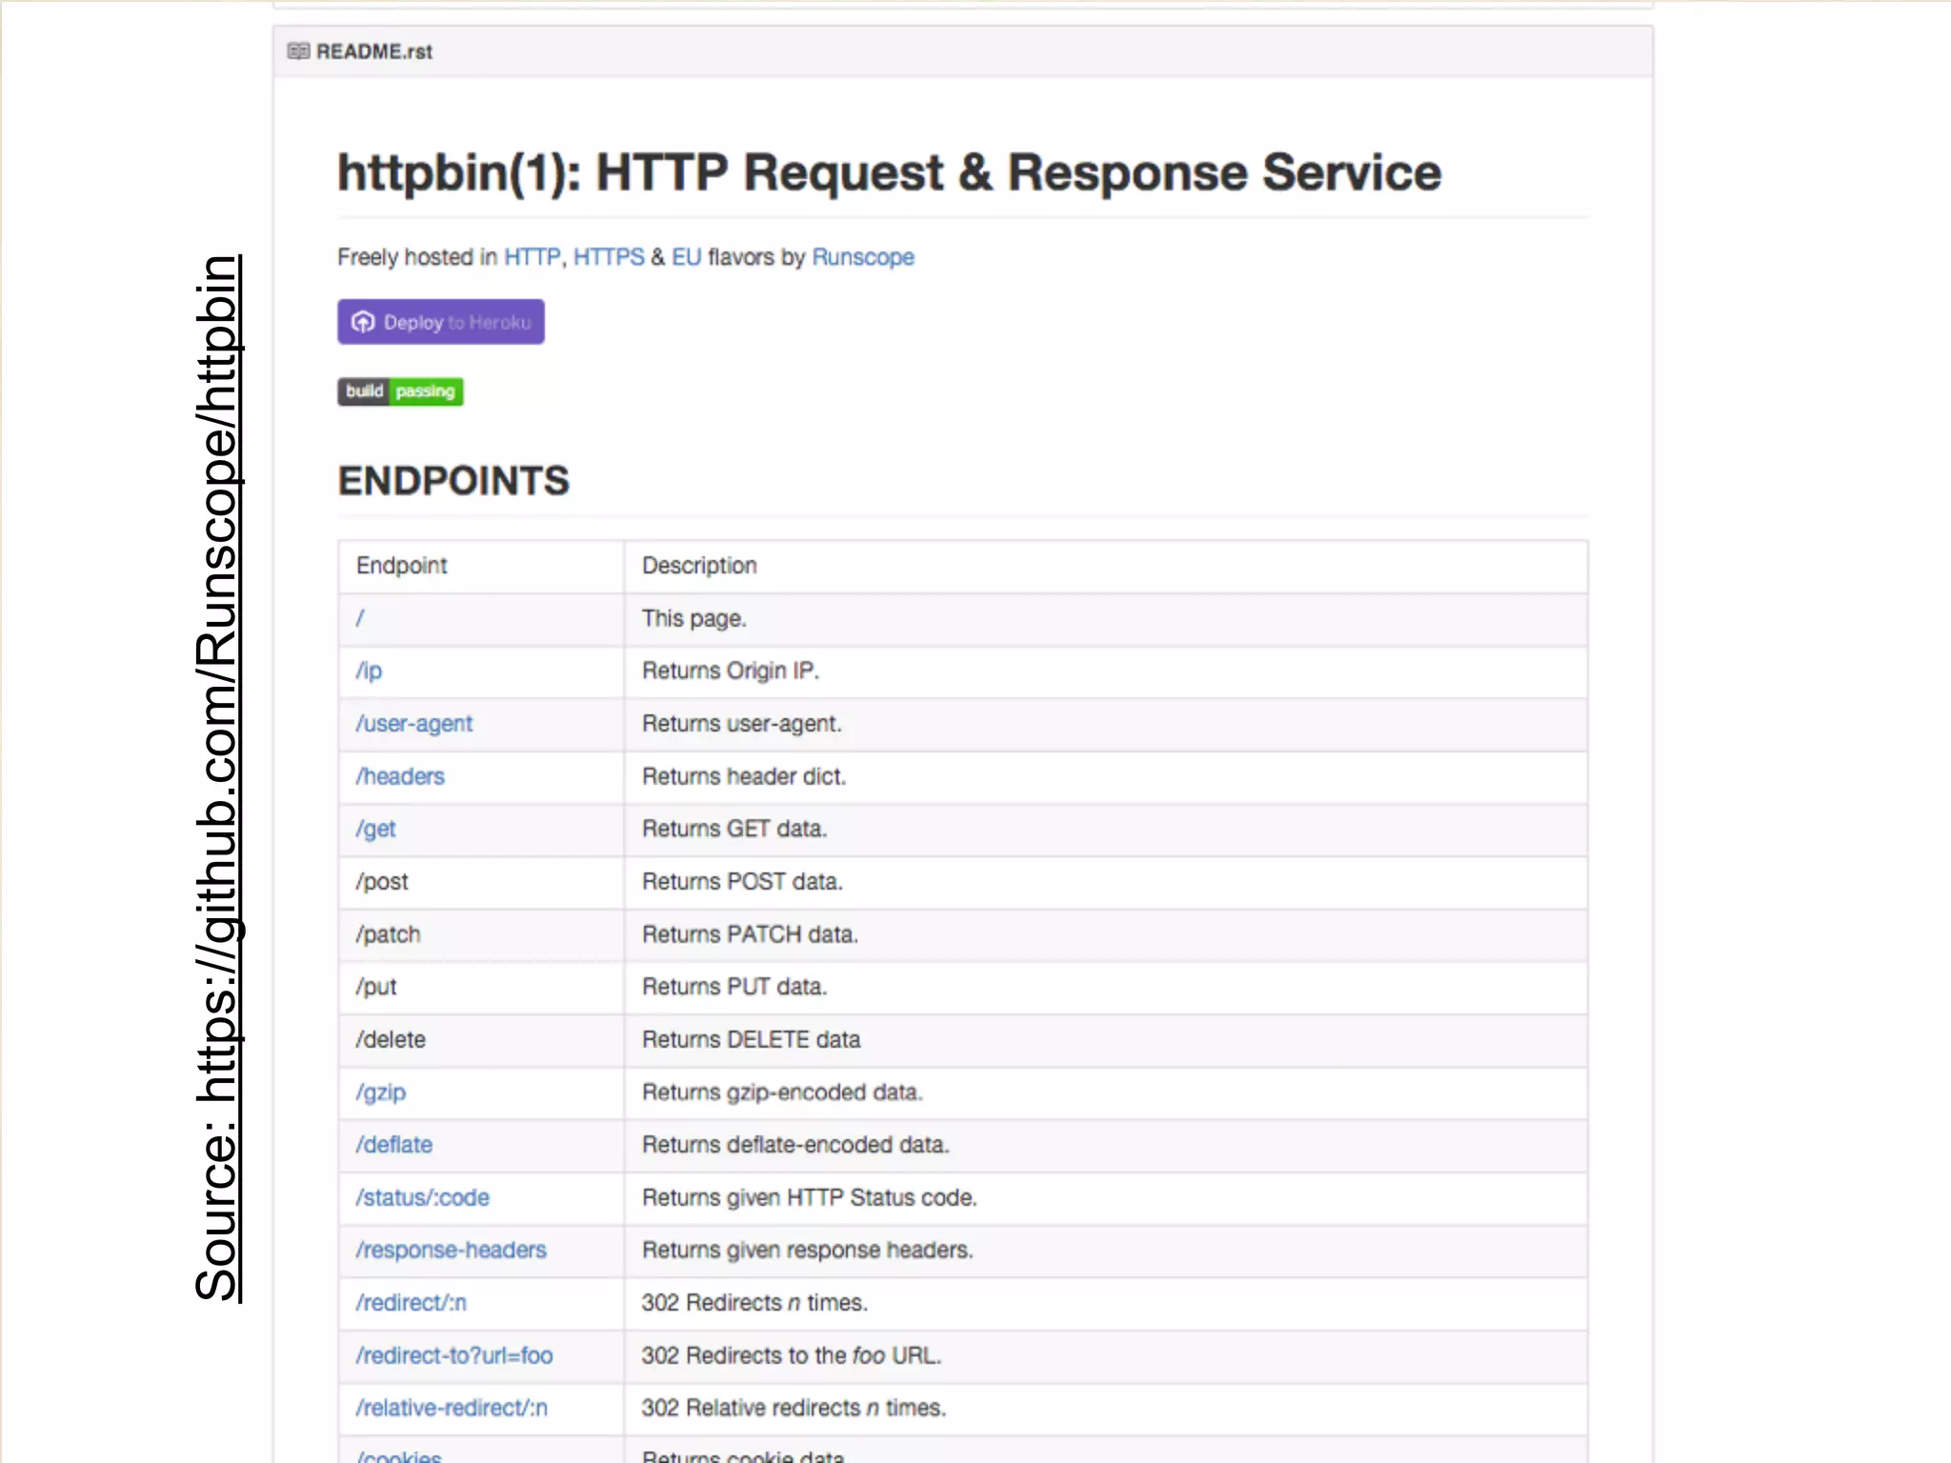Screen dimensions: 1951x1463
Task: Click the /redirect-to?url=foo endpoint link
Action: [x=453, y=1355]
